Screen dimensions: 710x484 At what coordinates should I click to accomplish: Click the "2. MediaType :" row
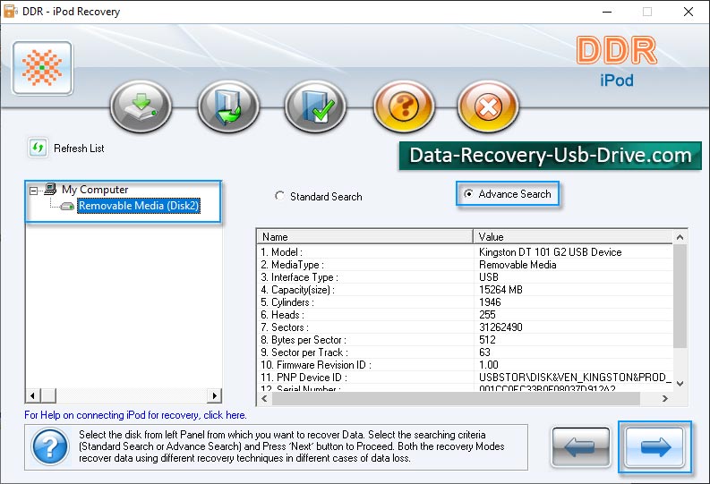coord(465,265)
